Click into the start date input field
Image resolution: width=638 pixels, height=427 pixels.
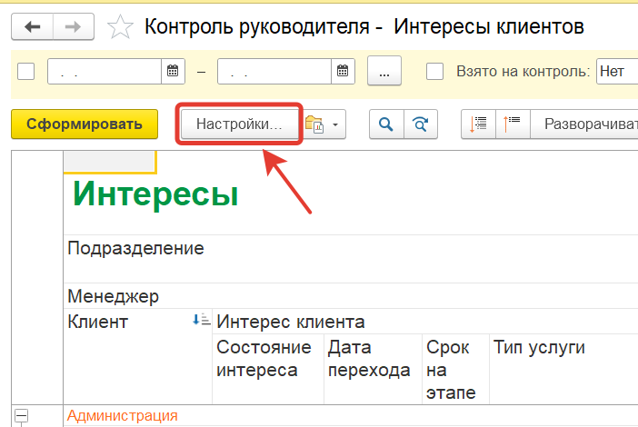coord(104,72)
